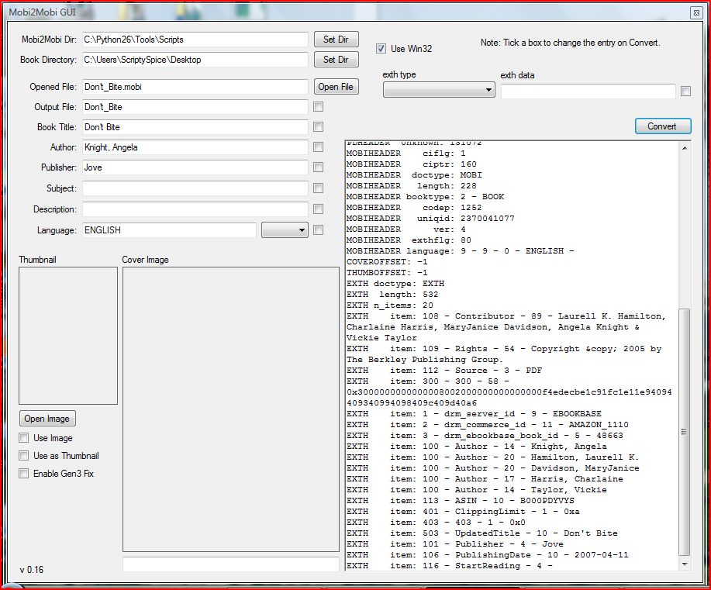Click the 'ClippingLimit - 1 - 0xa' log line
This screenshot has height=590, width=711.
pos(463,512)
